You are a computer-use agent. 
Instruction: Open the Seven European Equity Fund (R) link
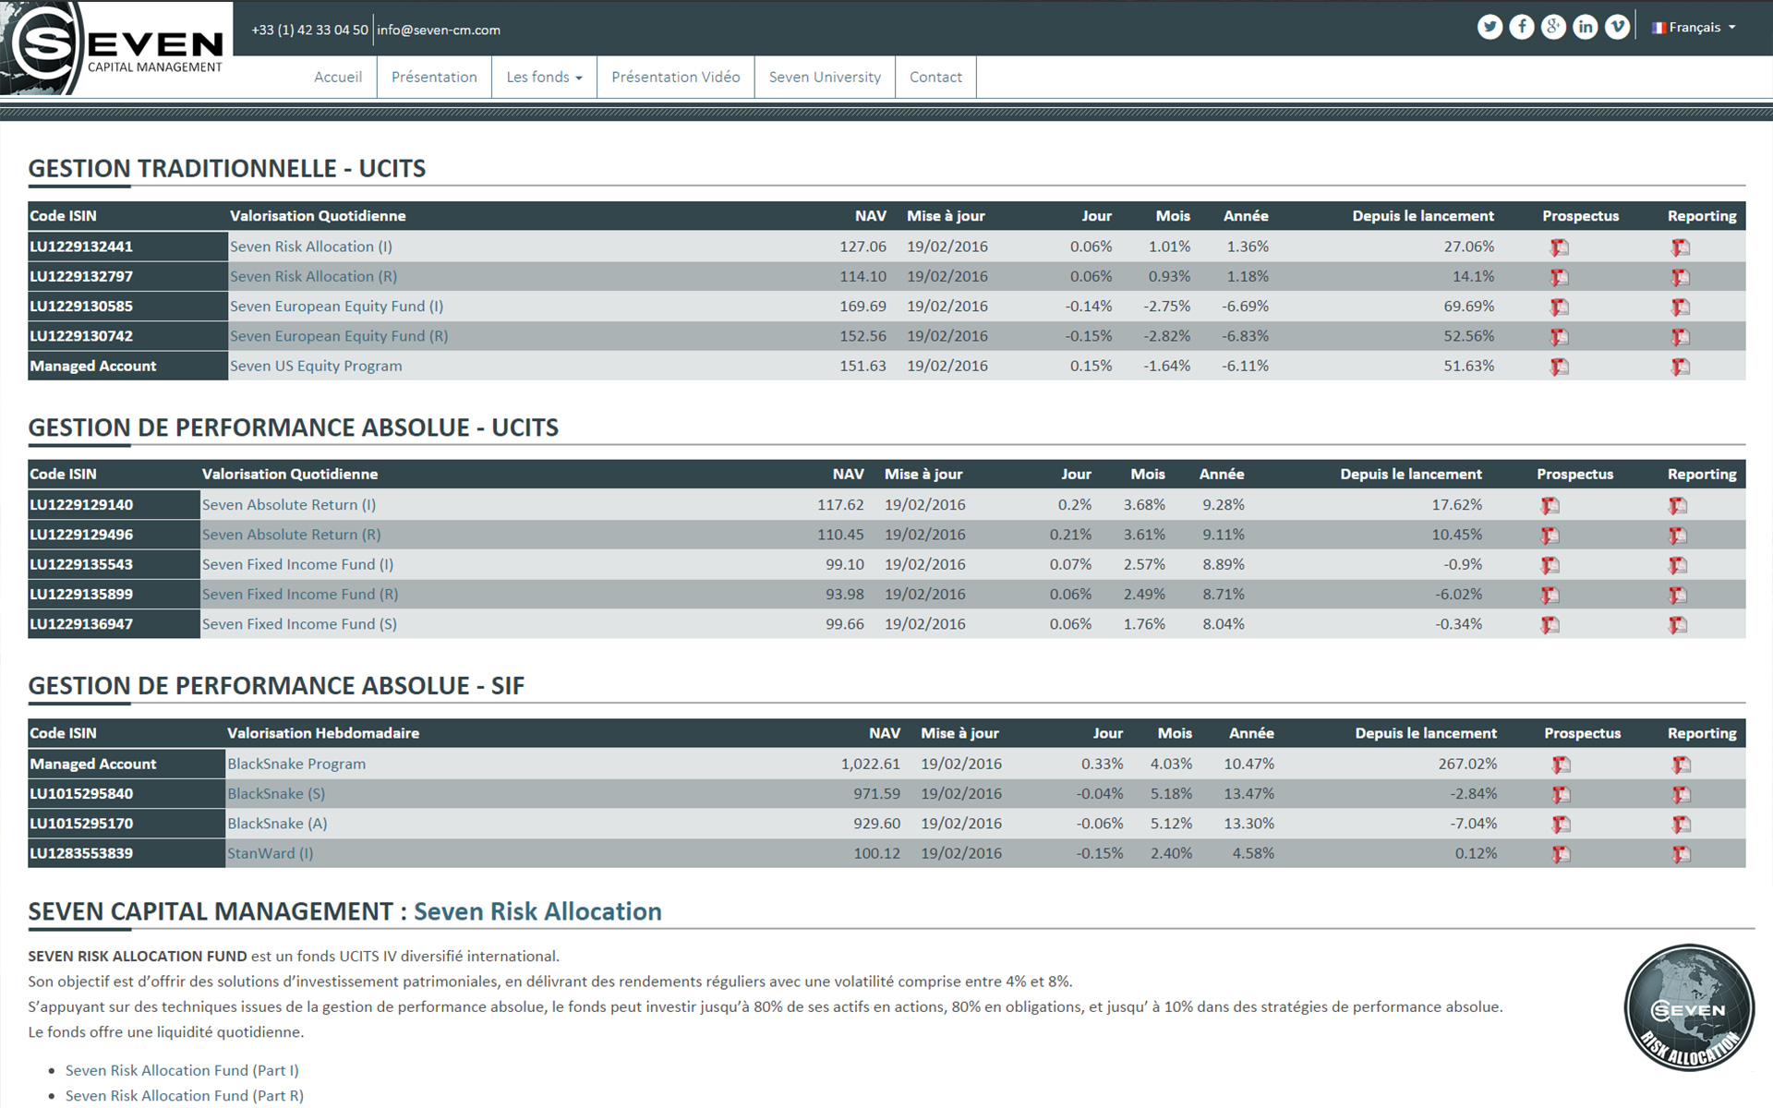[x=339, y=336]
